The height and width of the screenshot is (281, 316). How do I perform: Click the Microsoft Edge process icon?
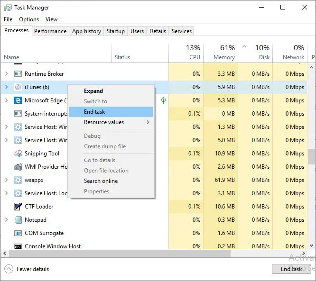[x=18, y=100]
